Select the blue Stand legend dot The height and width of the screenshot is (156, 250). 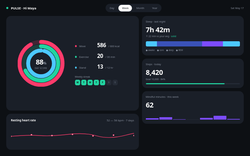coord(76,68)
